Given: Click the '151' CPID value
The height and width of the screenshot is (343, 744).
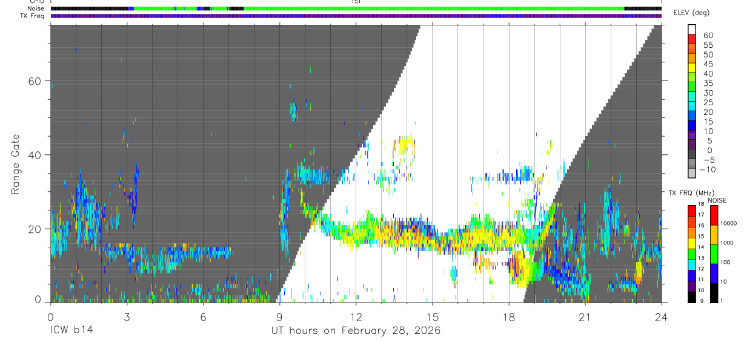Looking at the screenshot, I should tap(356, 2).
